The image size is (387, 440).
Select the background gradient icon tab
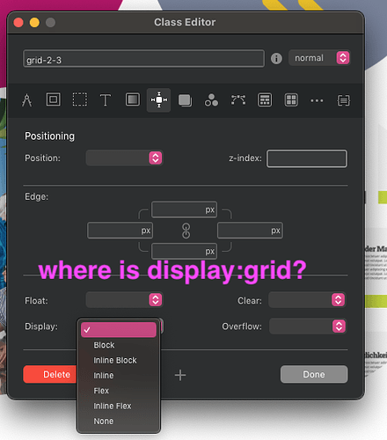coord(133,99)
